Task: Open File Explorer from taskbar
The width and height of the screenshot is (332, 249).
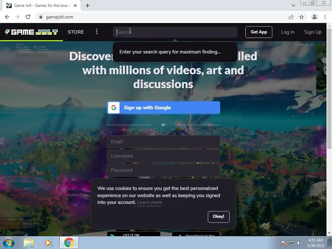Action: (29, 243)
